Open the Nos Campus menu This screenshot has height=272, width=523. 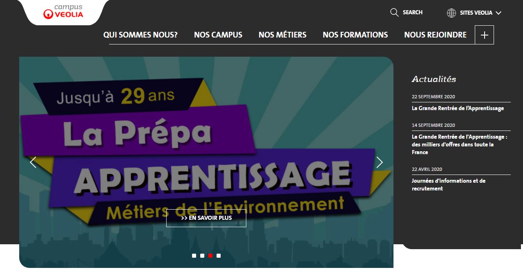(218, 35)
